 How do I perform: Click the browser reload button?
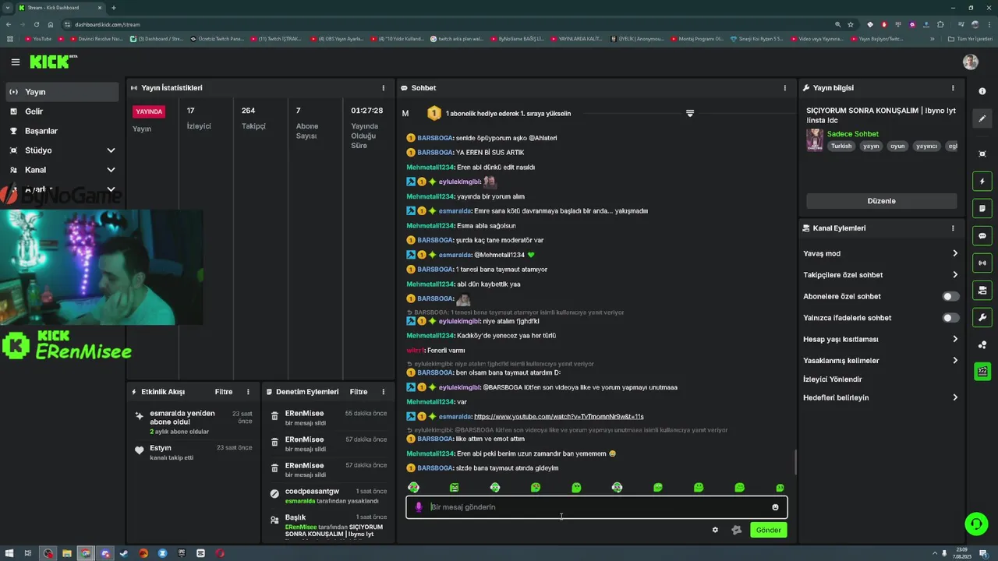point(36,24)
